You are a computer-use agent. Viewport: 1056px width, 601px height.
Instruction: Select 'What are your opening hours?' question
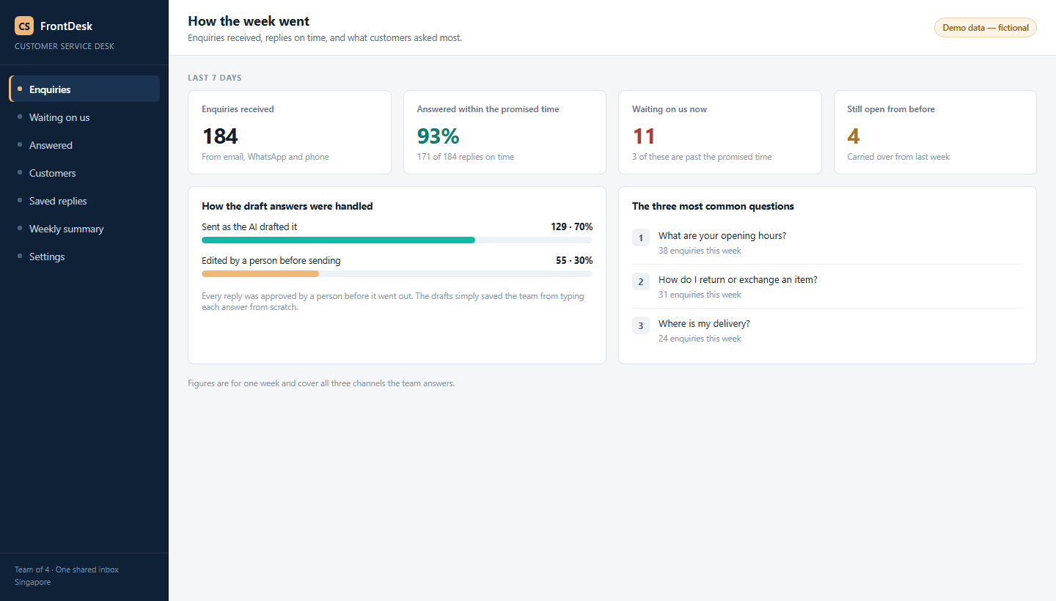click(x=722, y=236)
